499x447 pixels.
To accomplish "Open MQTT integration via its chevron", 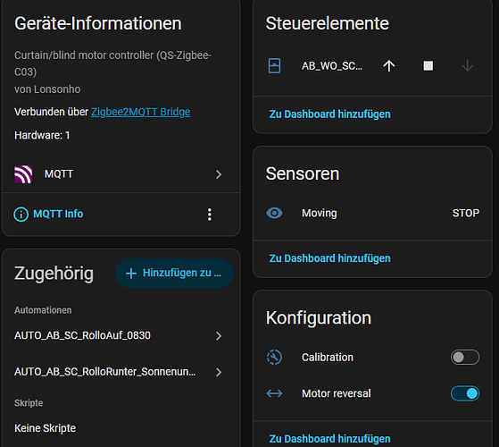I will [x=219, y=174].
